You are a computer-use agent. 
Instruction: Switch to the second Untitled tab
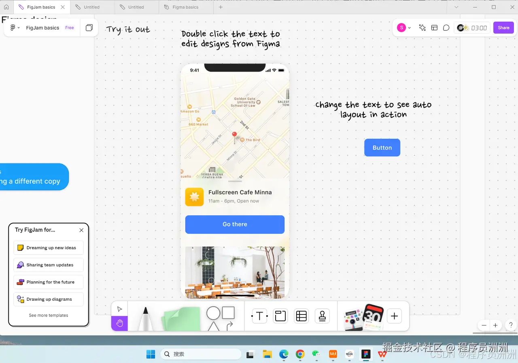click(136, 7)
